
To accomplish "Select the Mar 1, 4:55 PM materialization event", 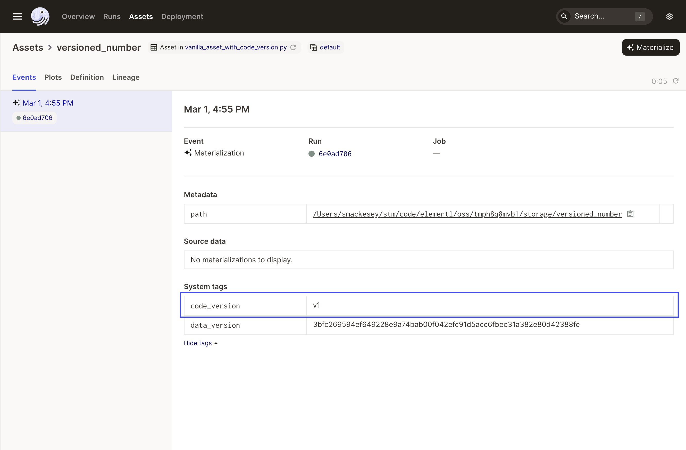I will click(x=48, y=103).
